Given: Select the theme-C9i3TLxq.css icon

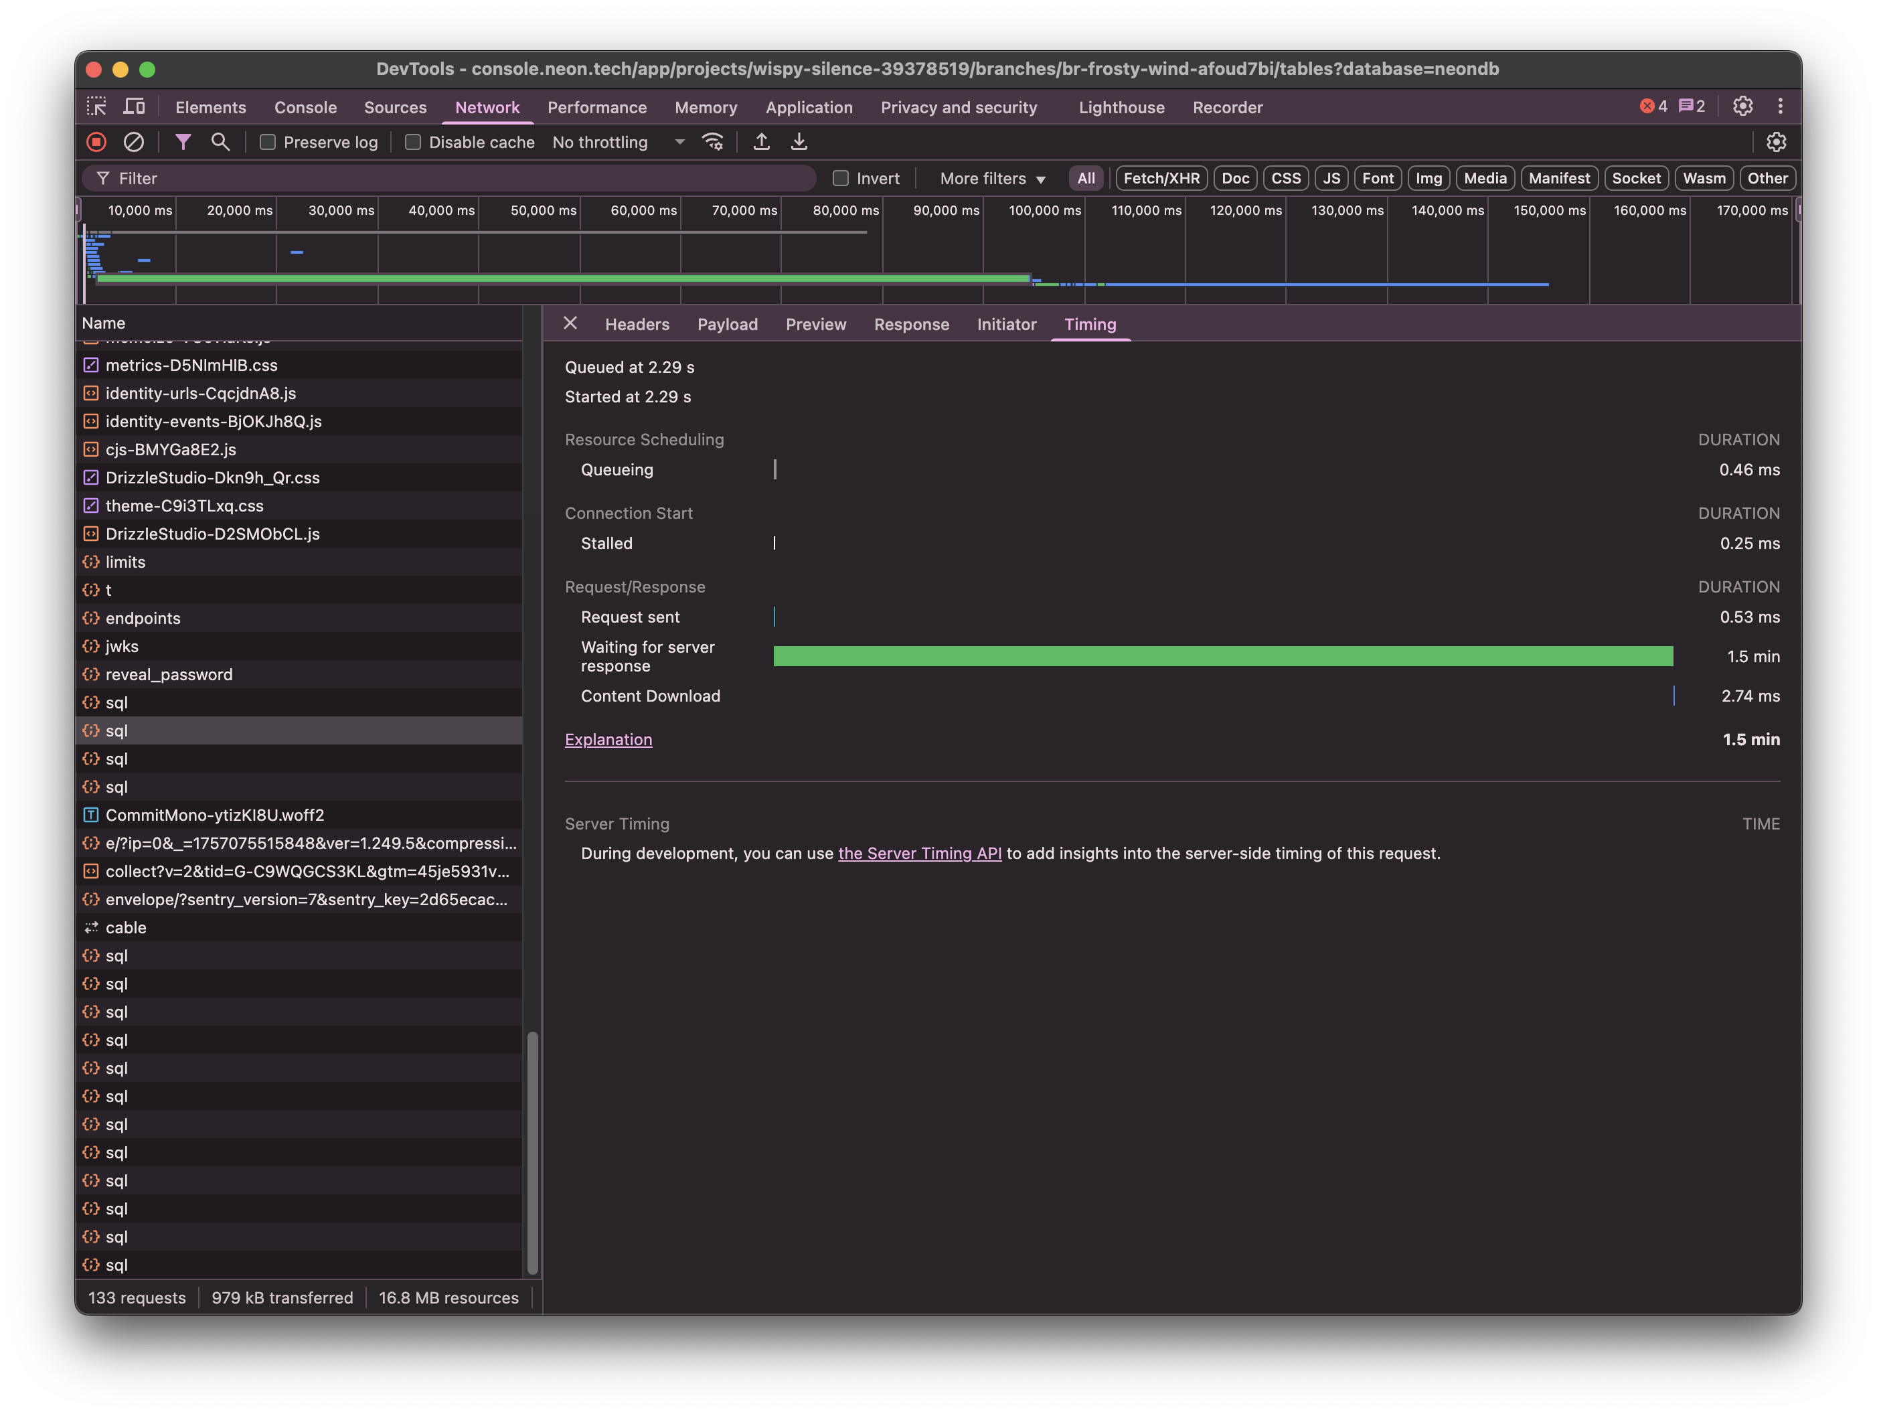Looking at the screenshot, I should click(x=91, y=506).
